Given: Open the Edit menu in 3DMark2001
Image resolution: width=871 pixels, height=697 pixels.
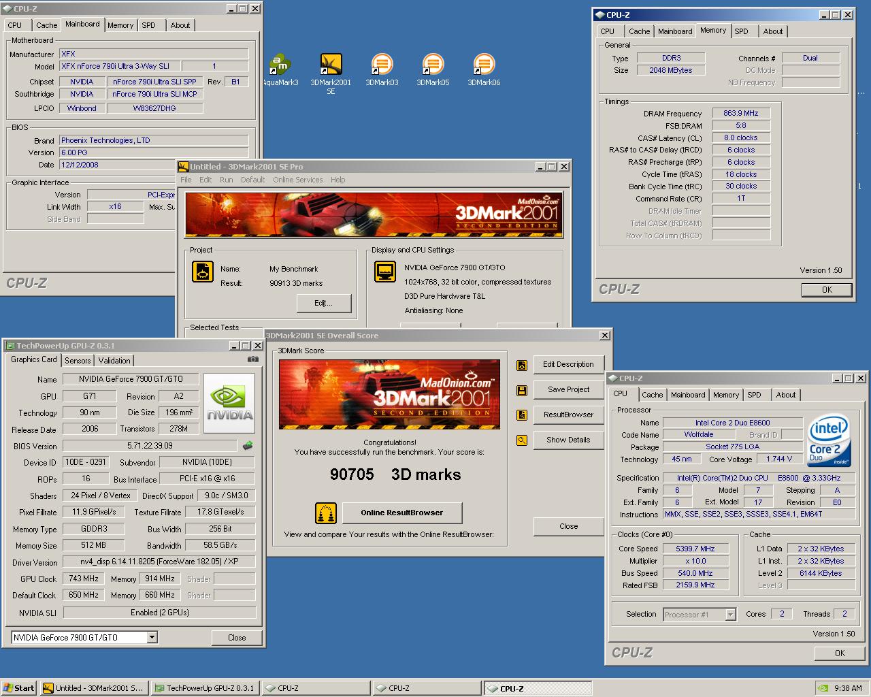Looking at the screenshot, I should tap(206, 180).
